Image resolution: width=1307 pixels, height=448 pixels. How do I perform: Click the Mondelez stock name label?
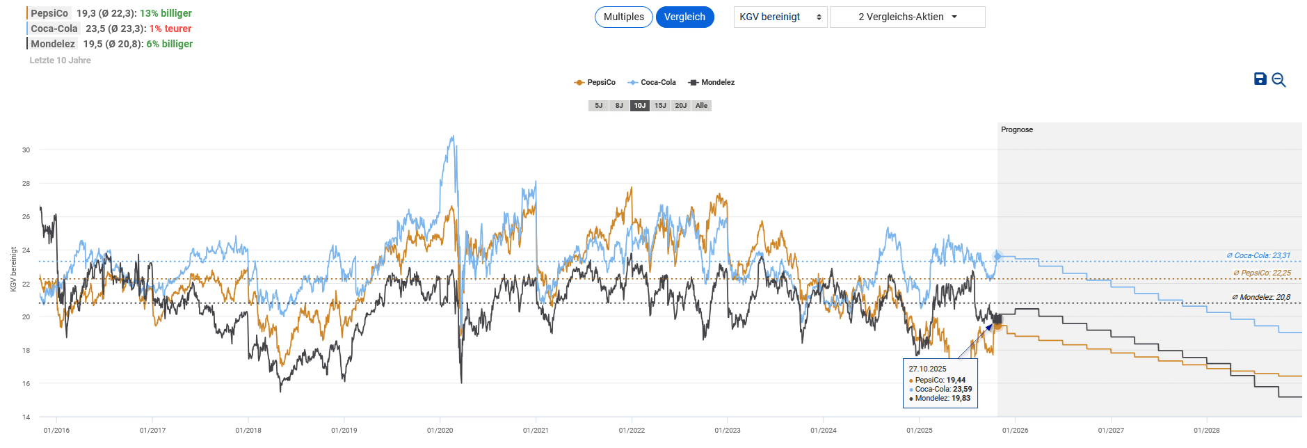pyautogui.click(x=53, y=44)
